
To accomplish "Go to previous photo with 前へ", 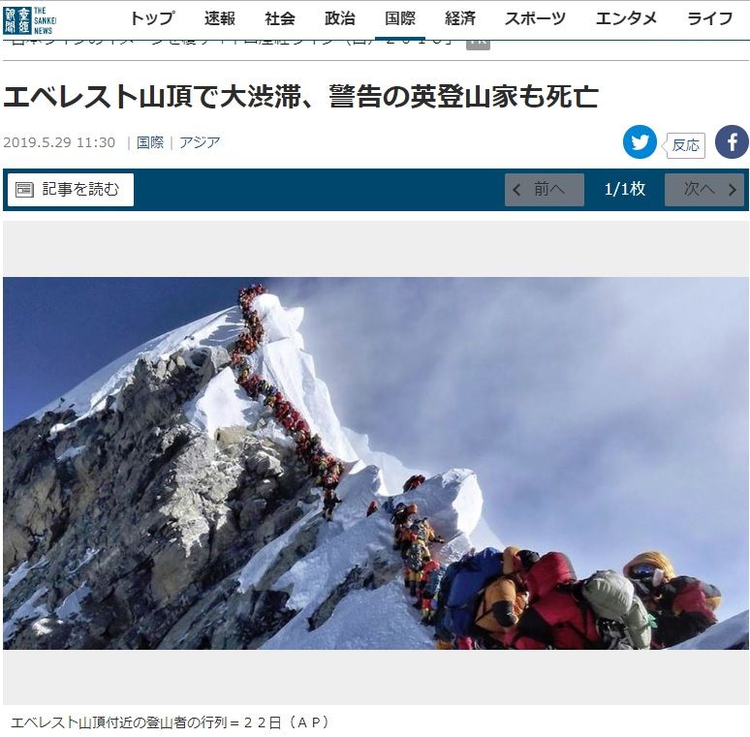I will (x=545, y=190).
